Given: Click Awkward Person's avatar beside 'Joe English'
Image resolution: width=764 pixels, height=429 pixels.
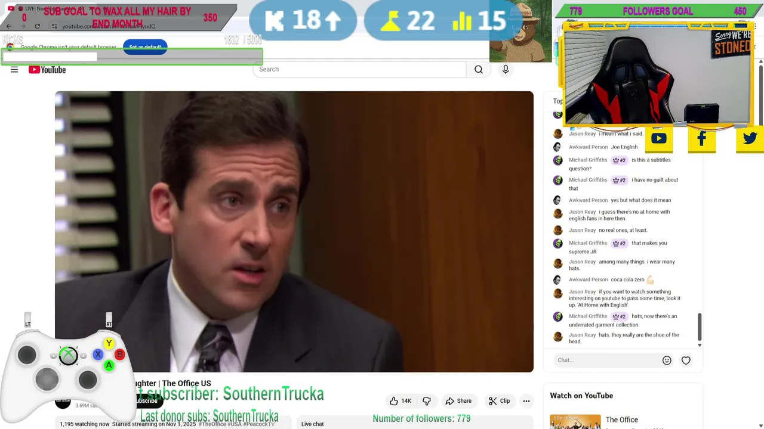Looking at the screenshot, I should click(558, 147).
